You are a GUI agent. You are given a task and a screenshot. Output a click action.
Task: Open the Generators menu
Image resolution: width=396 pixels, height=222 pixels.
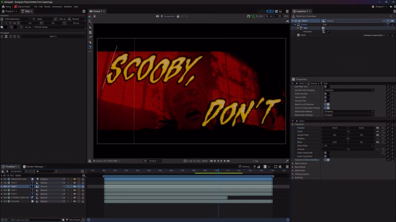click(x=57, y=7)
